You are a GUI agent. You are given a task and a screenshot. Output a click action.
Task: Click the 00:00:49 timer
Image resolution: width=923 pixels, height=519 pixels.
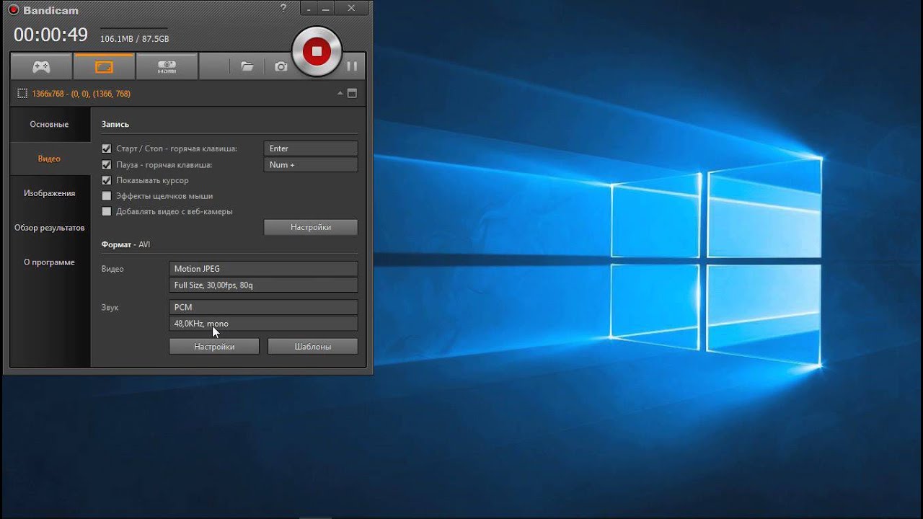pos(50,35)
